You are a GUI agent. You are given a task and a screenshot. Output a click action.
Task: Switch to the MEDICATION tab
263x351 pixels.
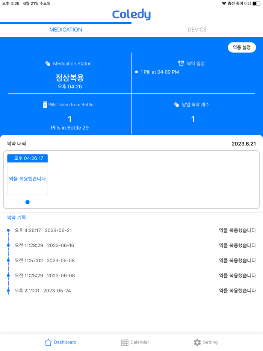[66, 30]
